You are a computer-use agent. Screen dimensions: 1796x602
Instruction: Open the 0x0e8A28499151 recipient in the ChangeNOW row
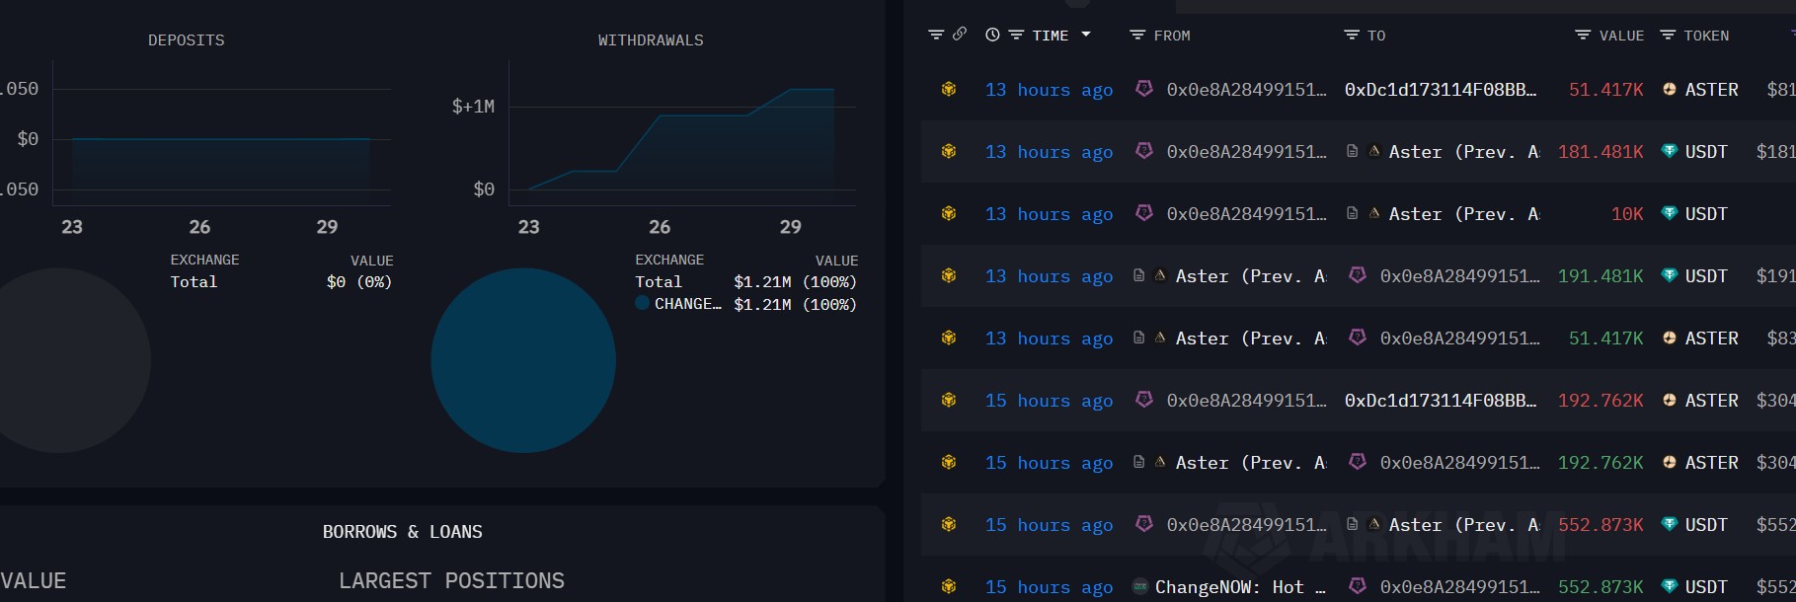click(x=1459, y=587)
